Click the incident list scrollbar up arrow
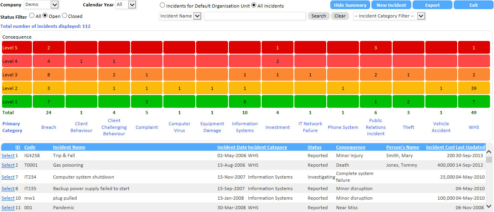 tap(489, 152)
